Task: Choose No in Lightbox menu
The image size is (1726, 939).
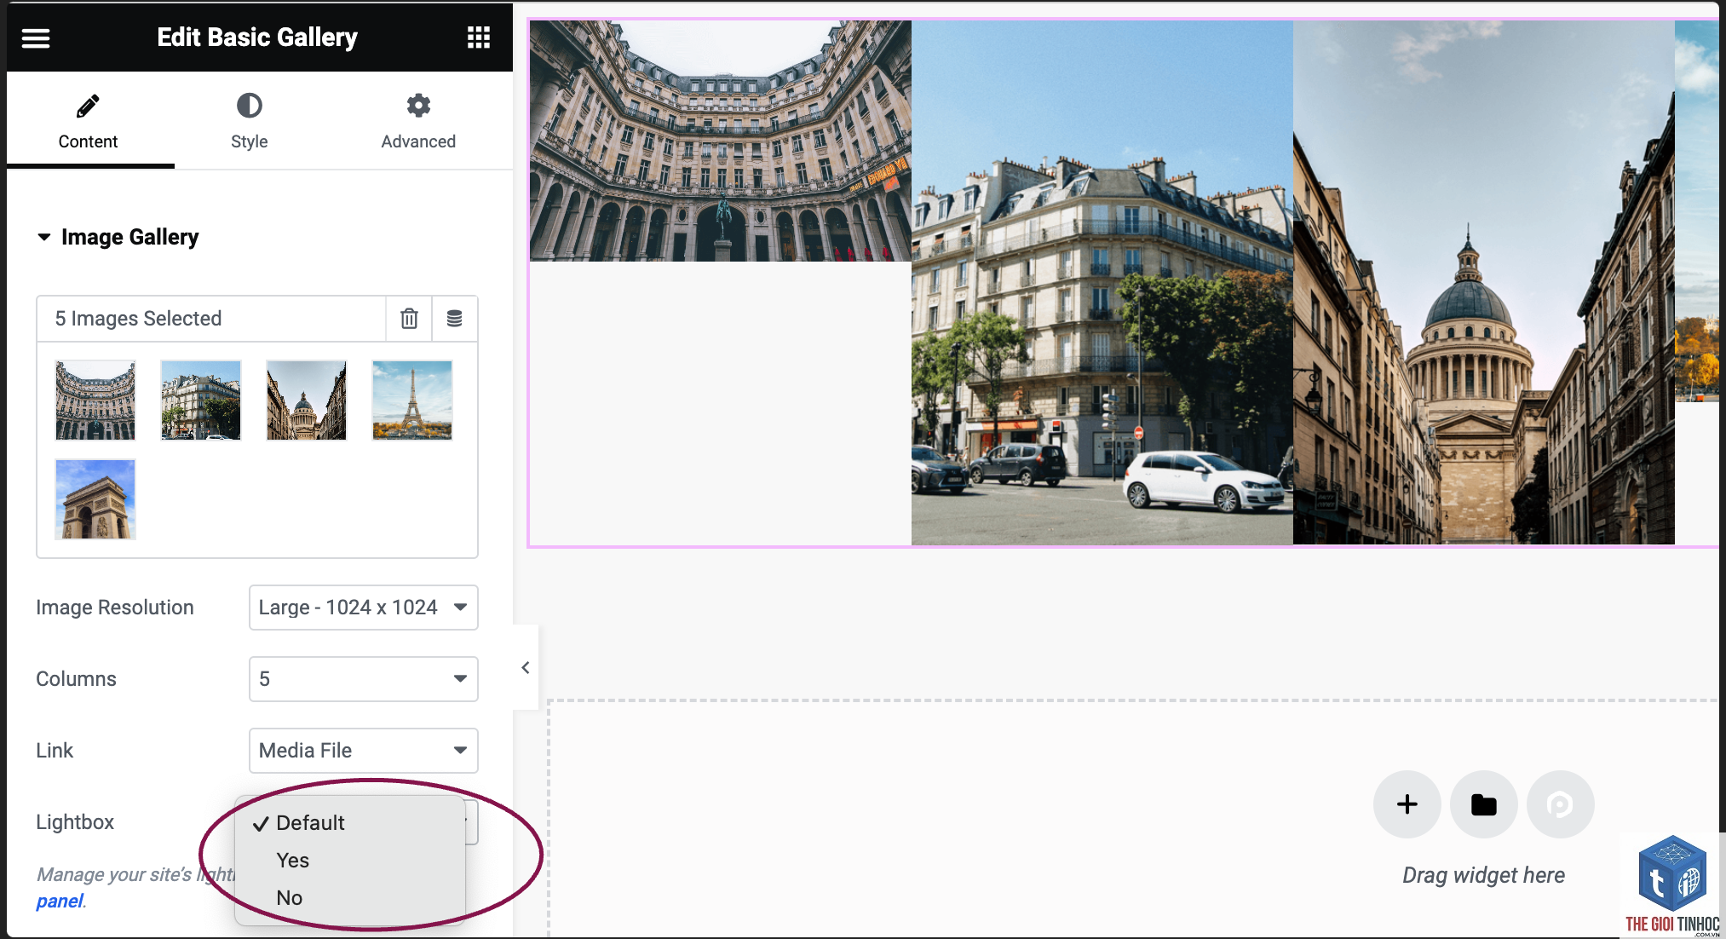Action: click(x=350, y=898)
